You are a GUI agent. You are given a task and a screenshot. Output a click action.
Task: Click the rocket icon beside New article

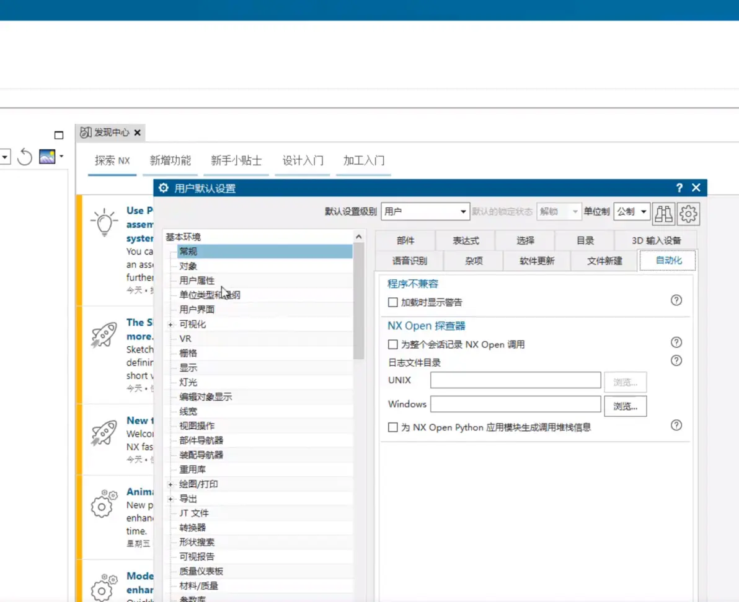[x=104, y=432]
